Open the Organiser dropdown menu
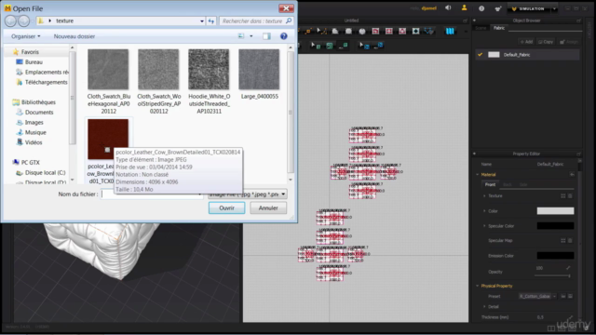The image size is (596, 335). point(25,36)
